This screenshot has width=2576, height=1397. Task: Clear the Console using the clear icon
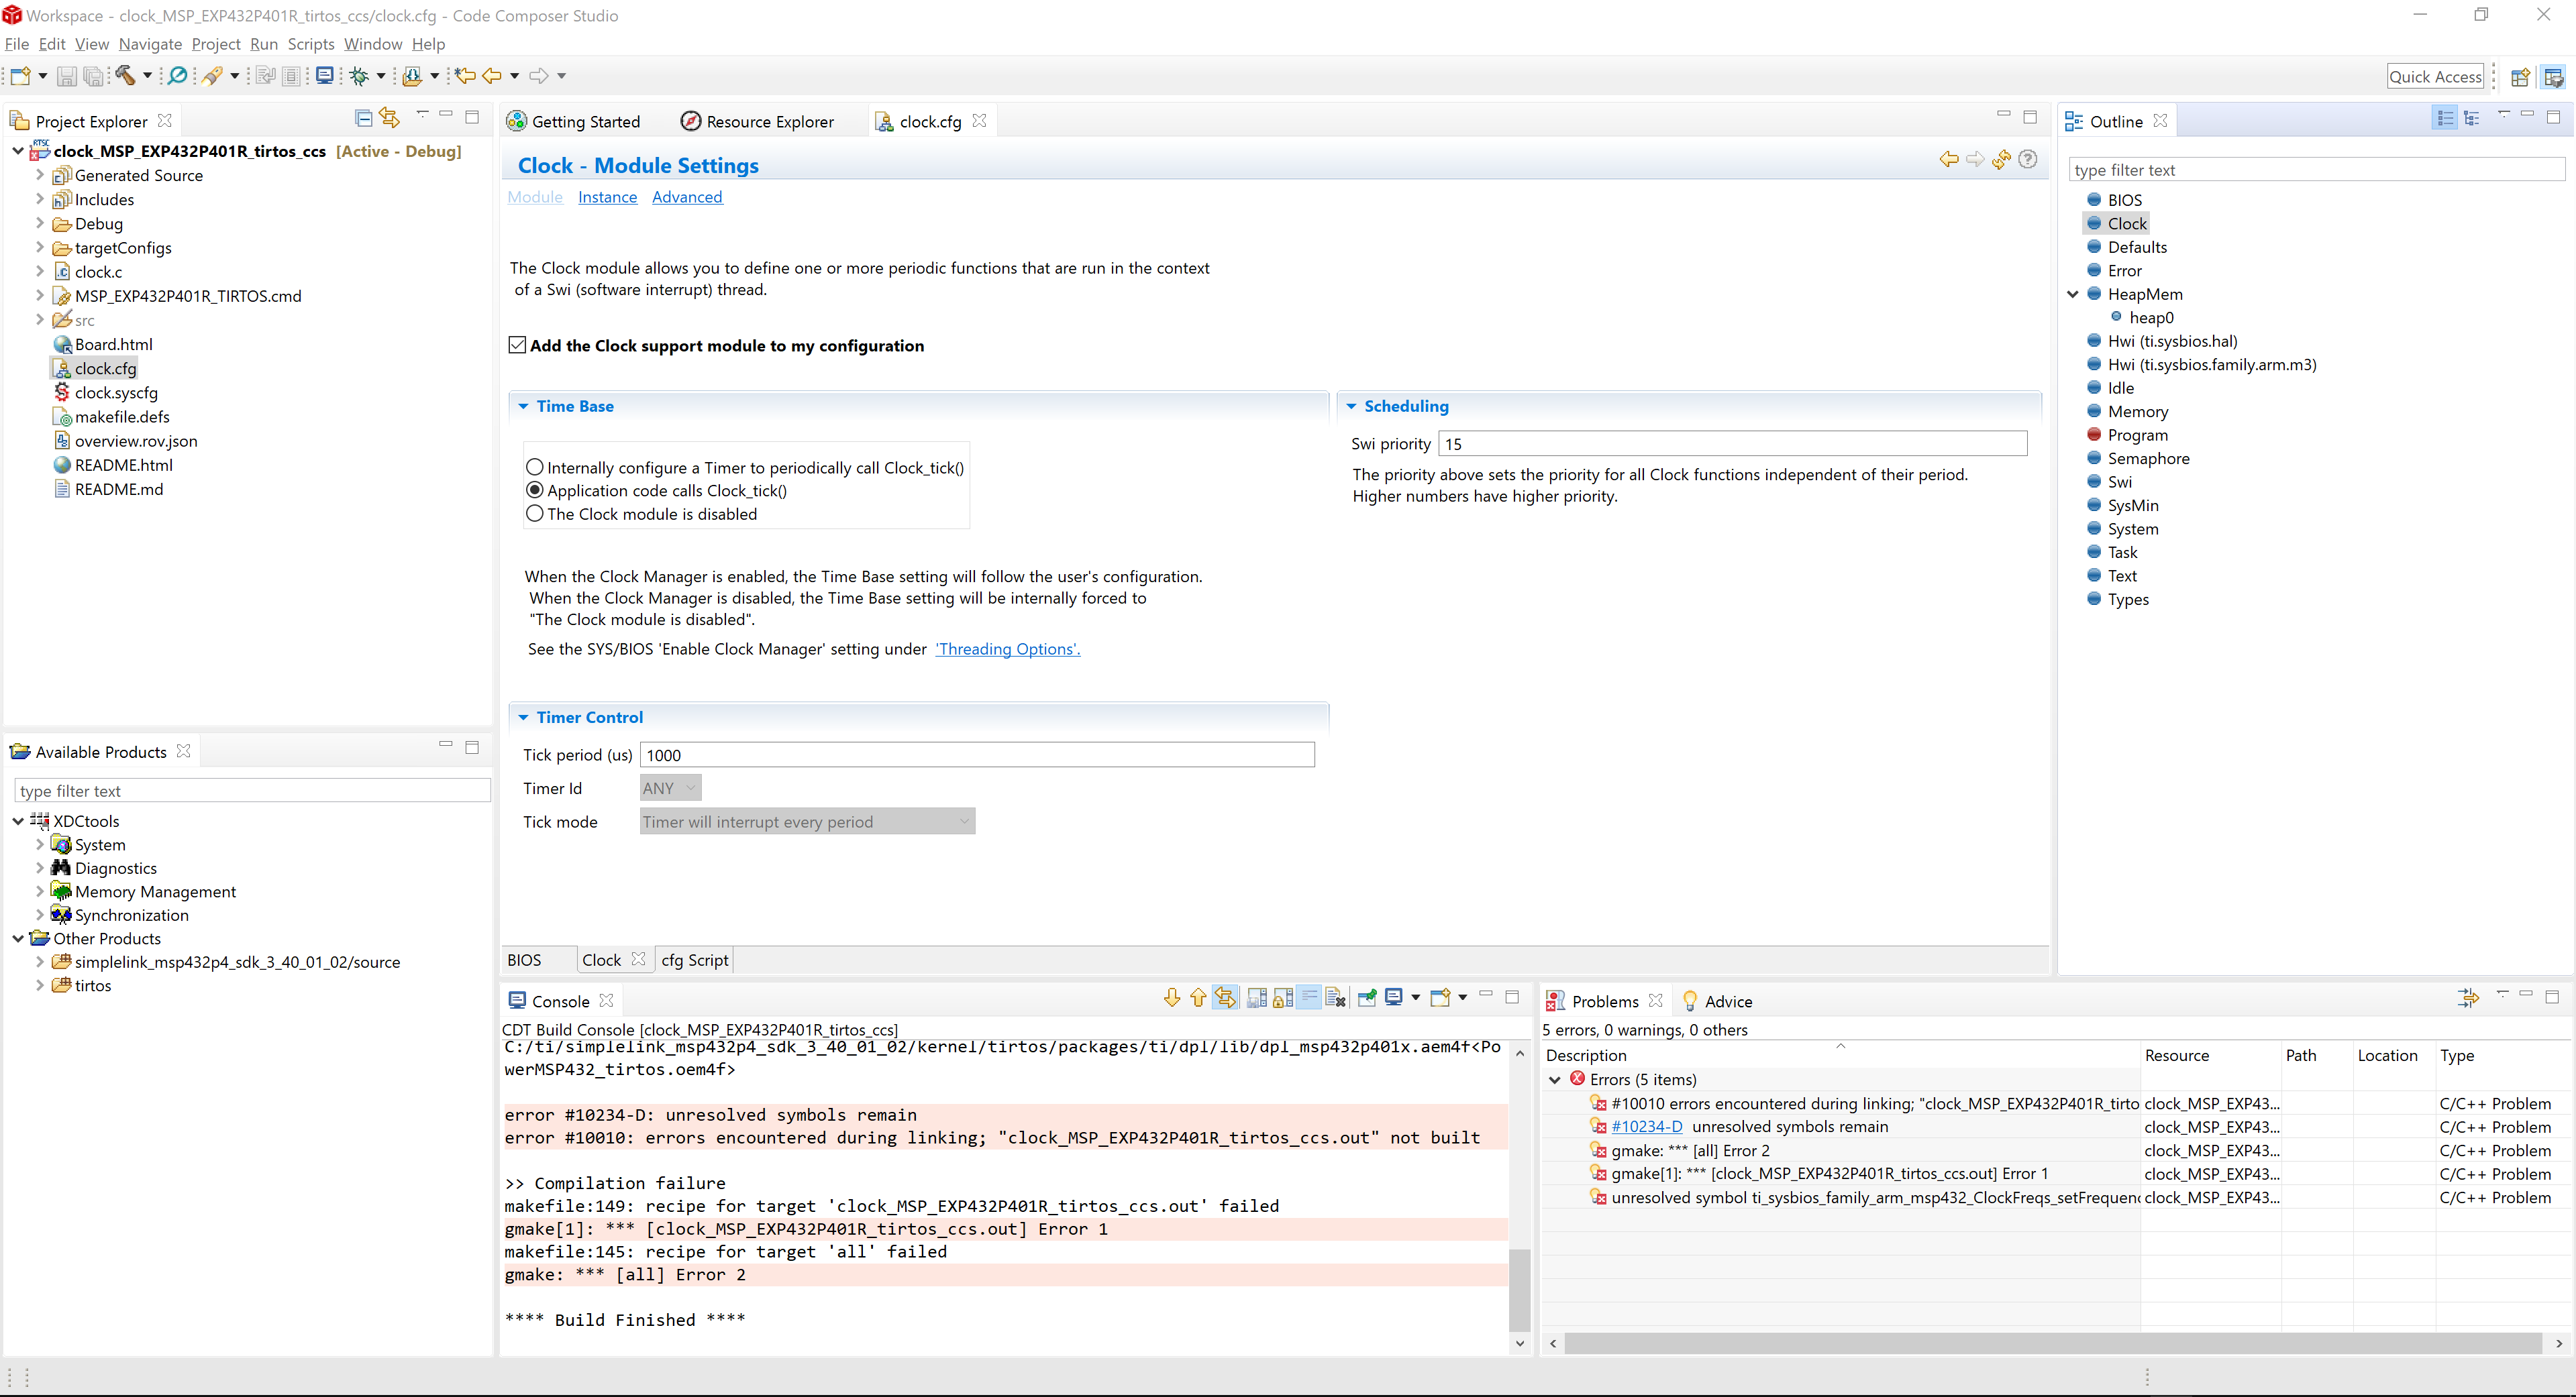click(x=1335, y=997)
